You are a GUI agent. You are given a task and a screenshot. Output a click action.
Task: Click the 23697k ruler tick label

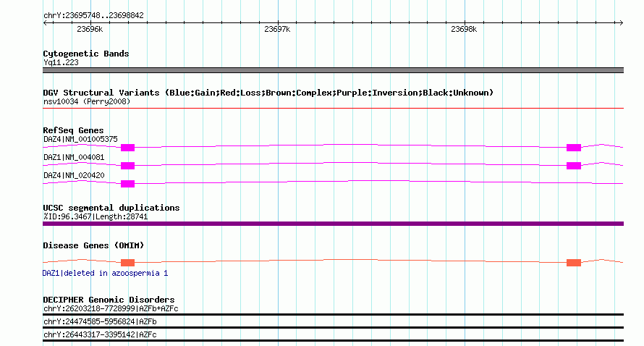tap(277, 29)
